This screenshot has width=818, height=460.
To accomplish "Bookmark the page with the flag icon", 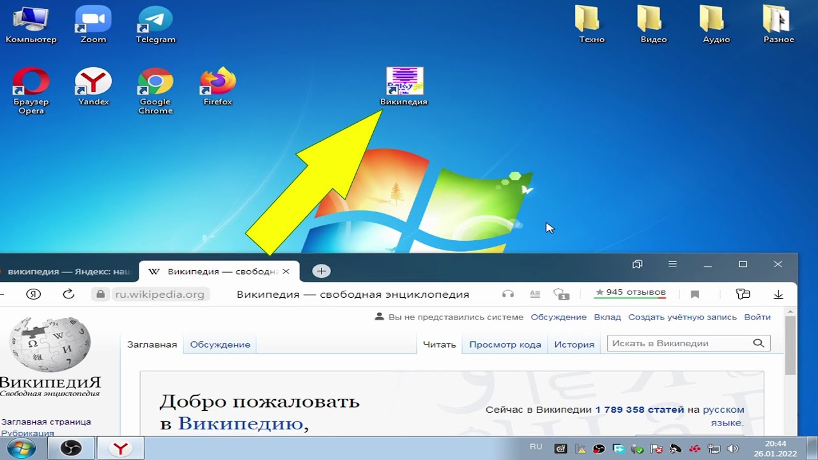I will pyautogui.click(x=695, y=295).
